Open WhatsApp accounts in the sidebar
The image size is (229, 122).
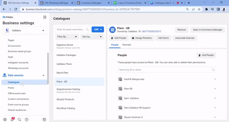tap(18, 68)
